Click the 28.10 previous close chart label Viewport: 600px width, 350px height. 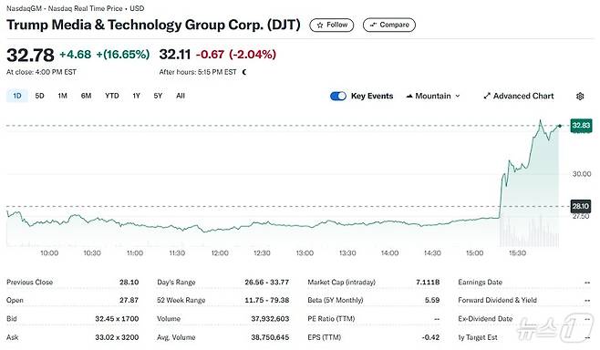point(581,206)
